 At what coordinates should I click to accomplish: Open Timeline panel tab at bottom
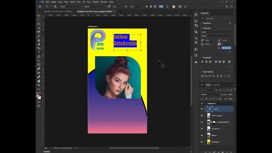coord(47,152)
